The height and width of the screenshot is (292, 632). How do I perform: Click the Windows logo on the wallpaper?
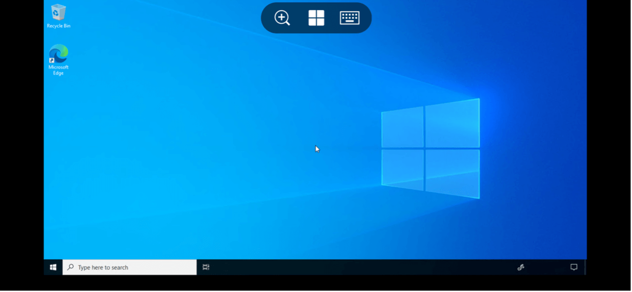pyautogui.click(x=430, y=148)
